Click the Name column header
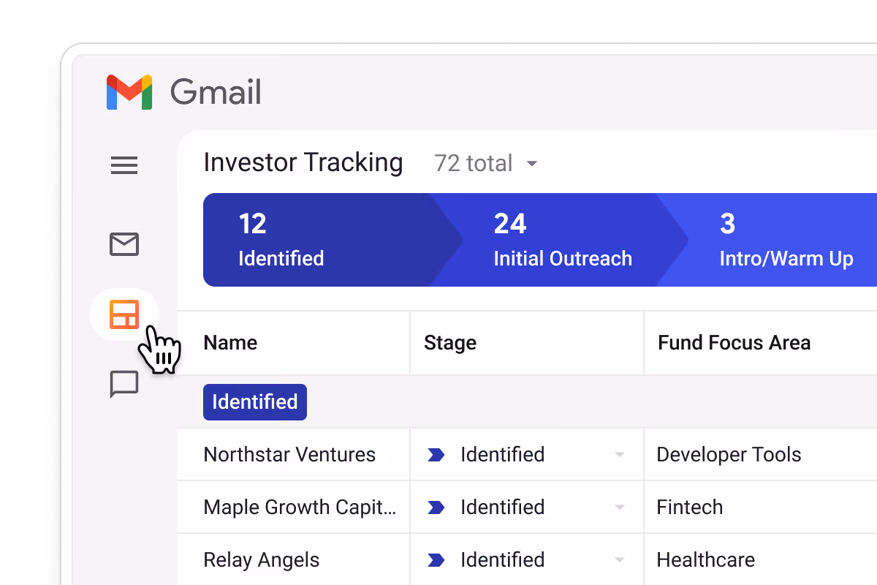Viewport: 877px width, 585px height. tap(230, 343)
